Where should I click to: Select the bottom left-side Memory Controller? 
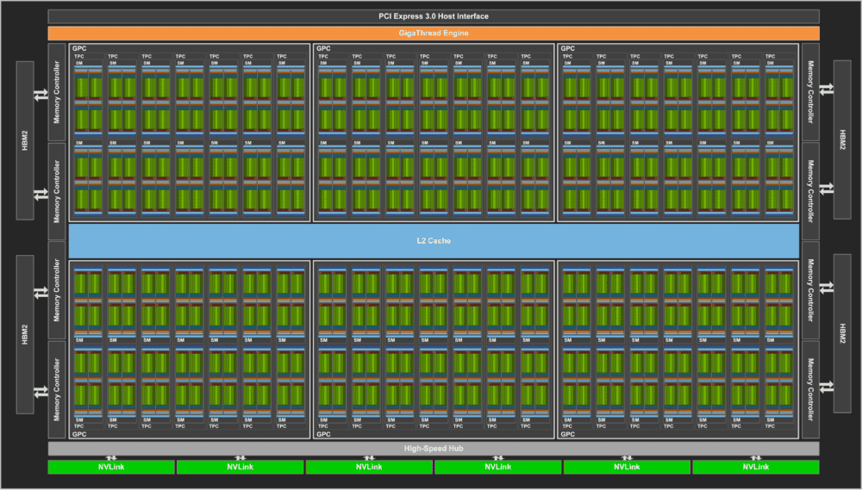click(x=57, y=389)
